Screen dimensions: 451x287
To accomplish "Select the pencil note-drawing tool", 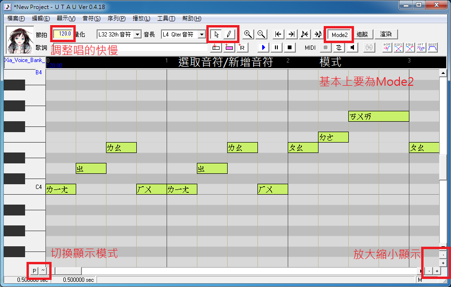I will pyautogui.click(x=229, y=34).
